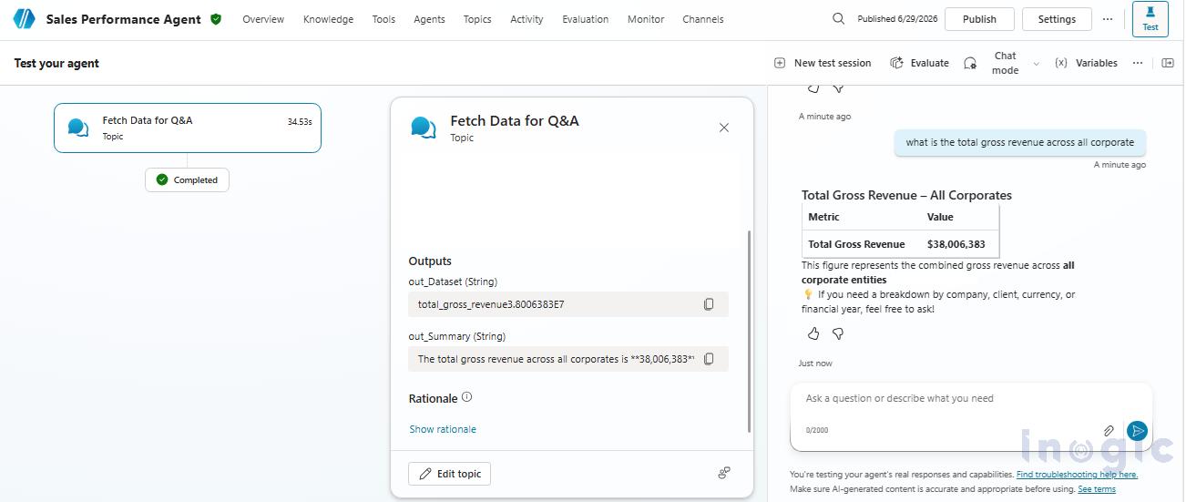Image resolution: width=1186 pixels, height=502 pixels.
Task: Click the attach file paperclip icon
Action: 1109,430
